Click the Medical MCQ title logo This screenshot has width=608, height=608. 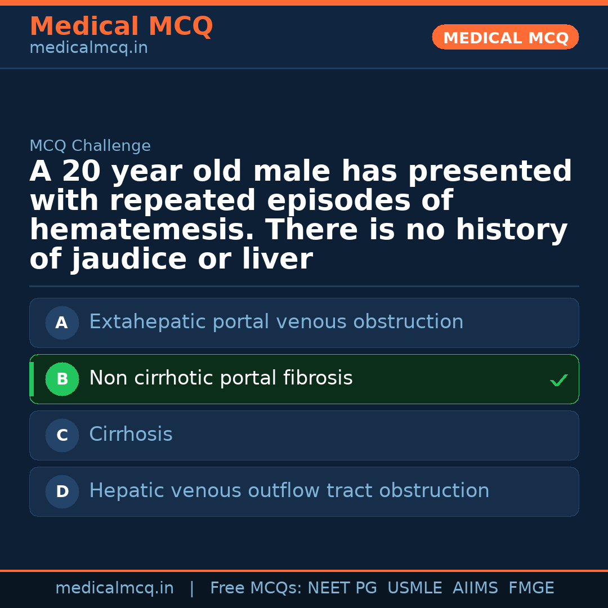[x=121, y=26]
